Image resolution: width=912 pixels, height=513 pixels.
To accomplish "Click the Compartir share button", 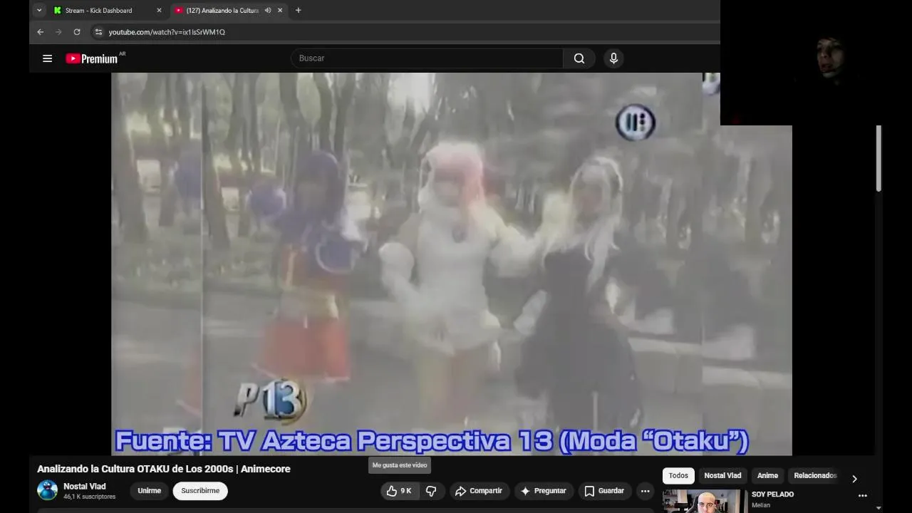I will [x=479, y=491].
